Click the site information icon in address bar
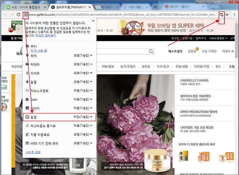This screenshot has height=175, width=239. [26, 15]
